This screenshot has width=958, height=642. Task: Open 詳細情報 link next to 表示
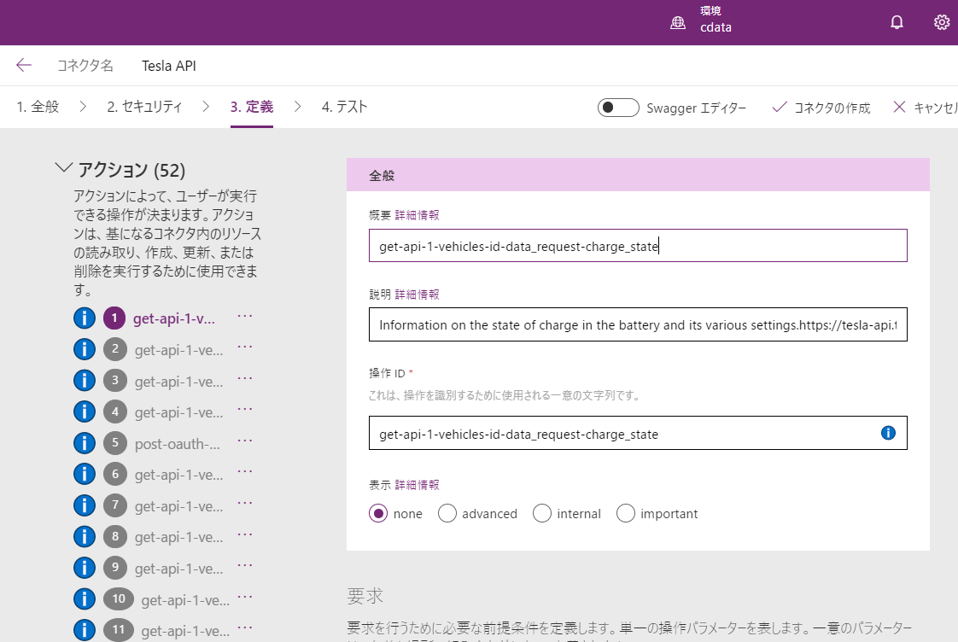click(x=418, y=485)
